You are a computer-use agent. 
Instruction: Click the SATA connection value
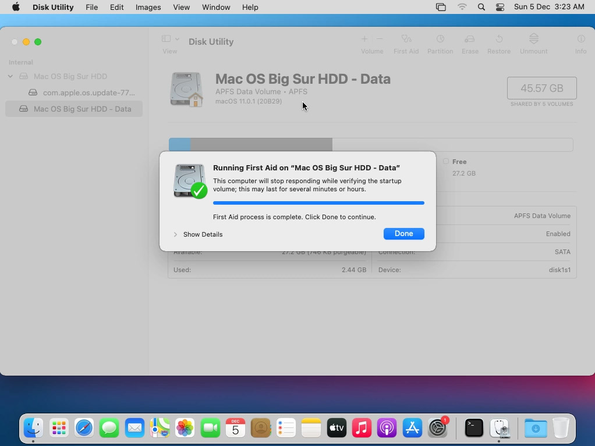tap(562, 252)
